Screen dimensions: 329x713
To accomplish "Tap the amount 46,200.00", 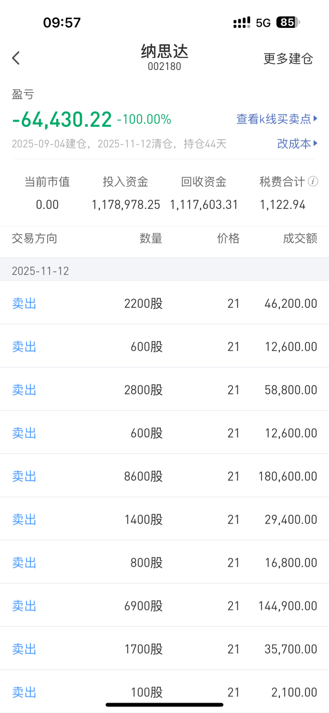I will [291, 304].
